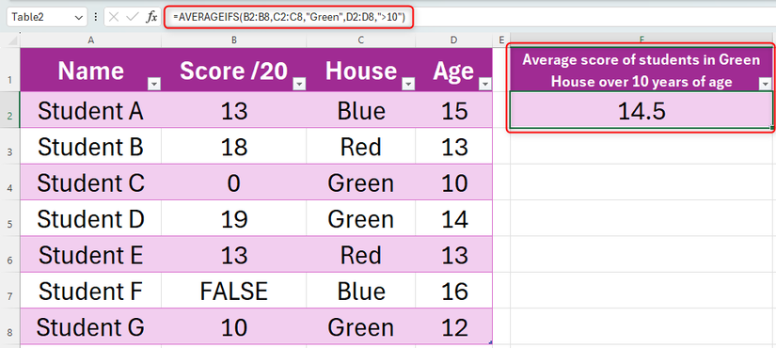This screenshot has width=776, height=348.
Task: Select column B header
Action: [x=234, y=40]
